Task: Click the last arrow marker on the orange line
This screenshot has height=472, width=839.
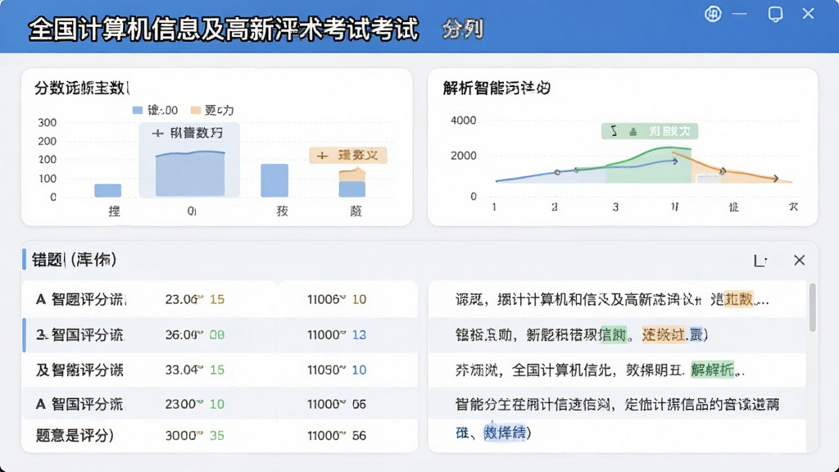Action: coord(775,178)
